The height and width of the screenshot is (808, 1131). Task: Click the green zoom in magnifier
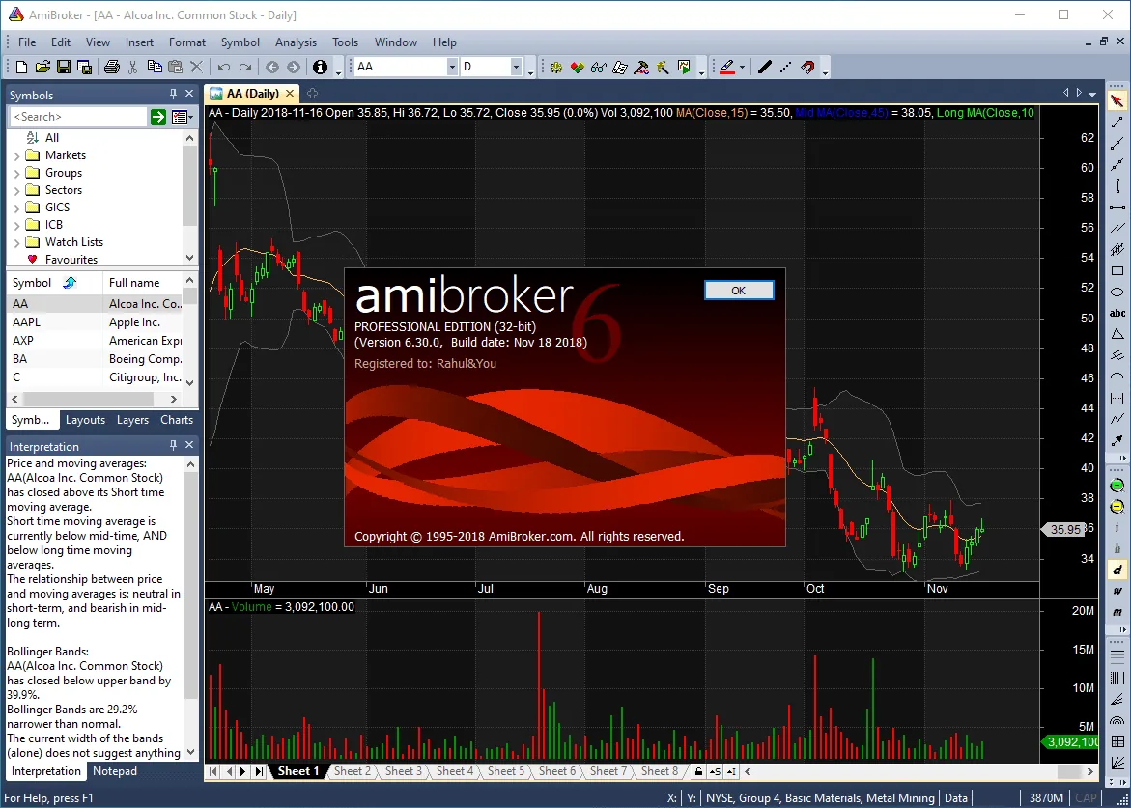(1117, 486)
